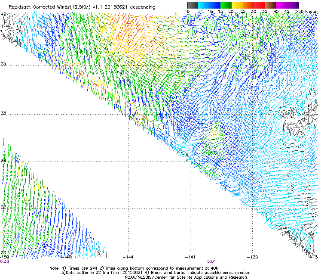The image size is (318, 280).
Task: Click the longitude '-147' axis label
Action: [x=66, y=257]
